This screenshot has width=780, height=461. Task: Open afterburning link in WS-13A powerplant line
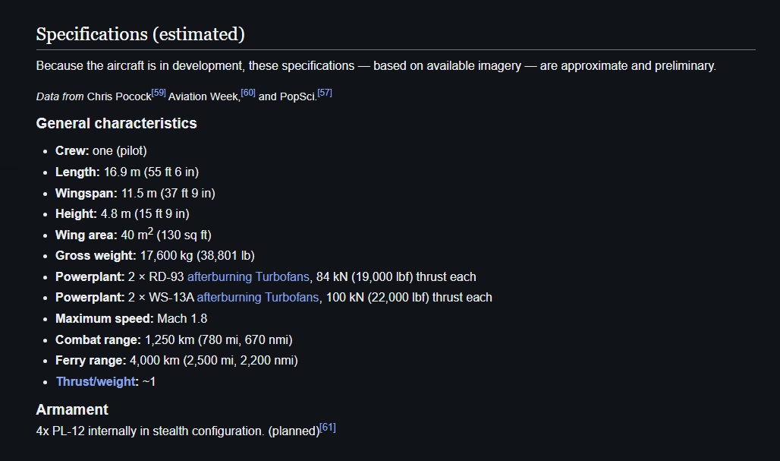229,298
